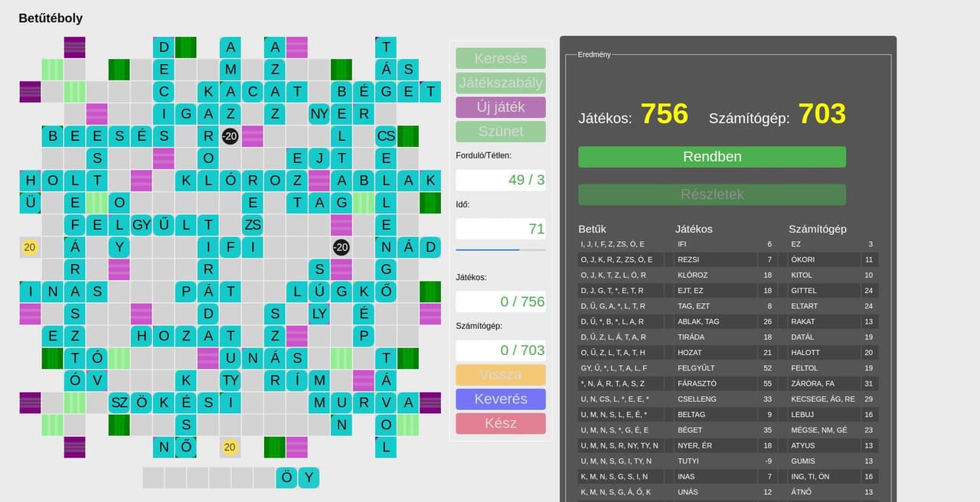Select the CSELLENG word in results table
Image resolution: width=980 pixels, height=502 pixels.
pos(697,399)
